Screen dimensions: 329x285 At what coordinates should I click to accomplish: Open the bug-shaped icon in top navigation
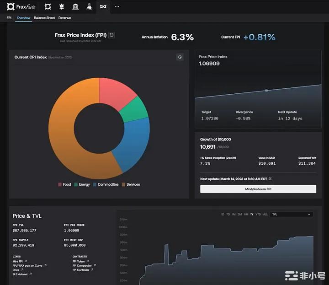coord(62,7)
